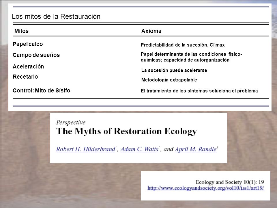This screenshot has height=208, width=277.
Task: Select the slide title 'Los mitos de la Restauración'
Action: click(x=56, y=16)
